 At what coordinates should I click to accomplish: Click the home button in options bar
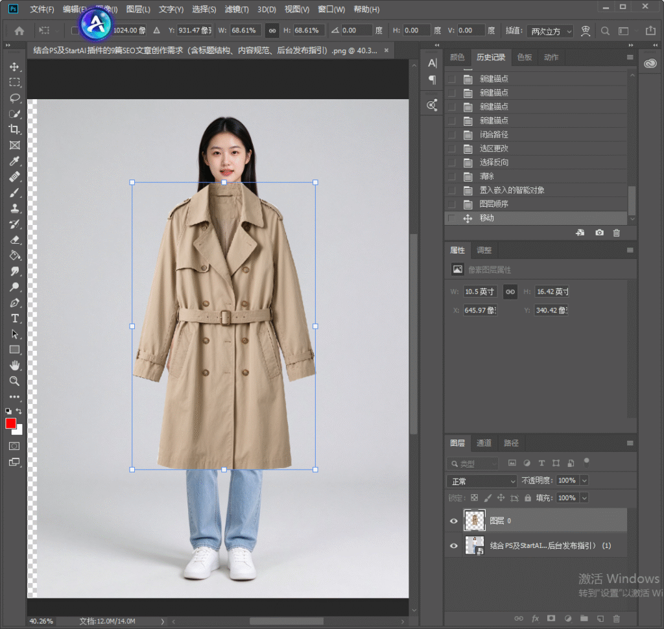(x=19, y=30)
